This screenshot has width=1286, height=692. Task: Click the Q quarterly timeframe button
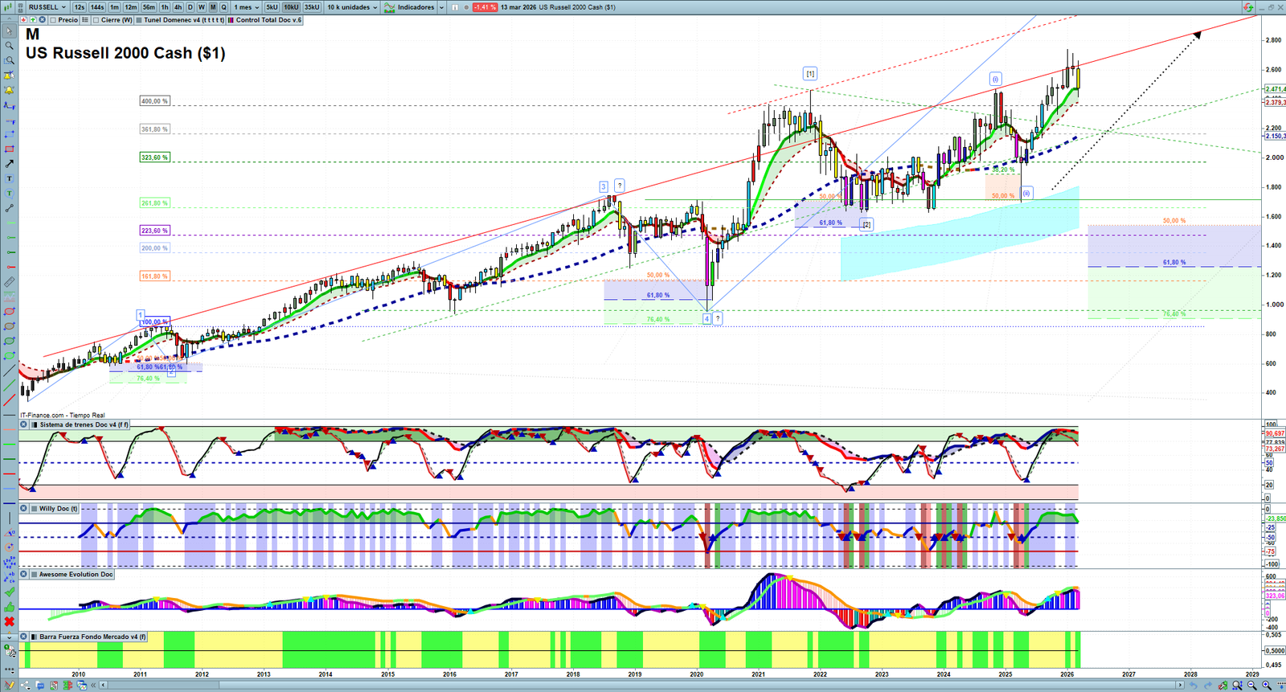[224, 7]
